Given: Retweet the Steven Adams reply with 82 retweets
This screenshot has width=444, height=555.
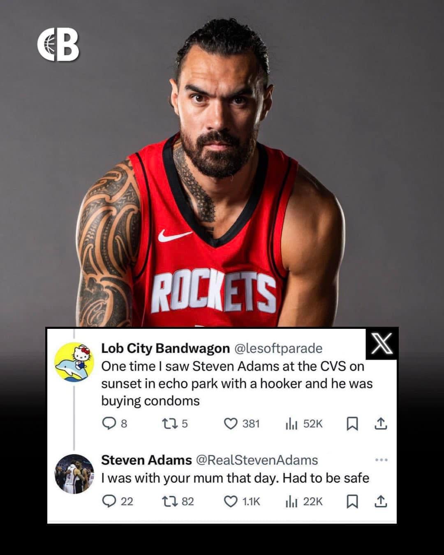Looking at the screenshot, I should [x=178, y=501].
